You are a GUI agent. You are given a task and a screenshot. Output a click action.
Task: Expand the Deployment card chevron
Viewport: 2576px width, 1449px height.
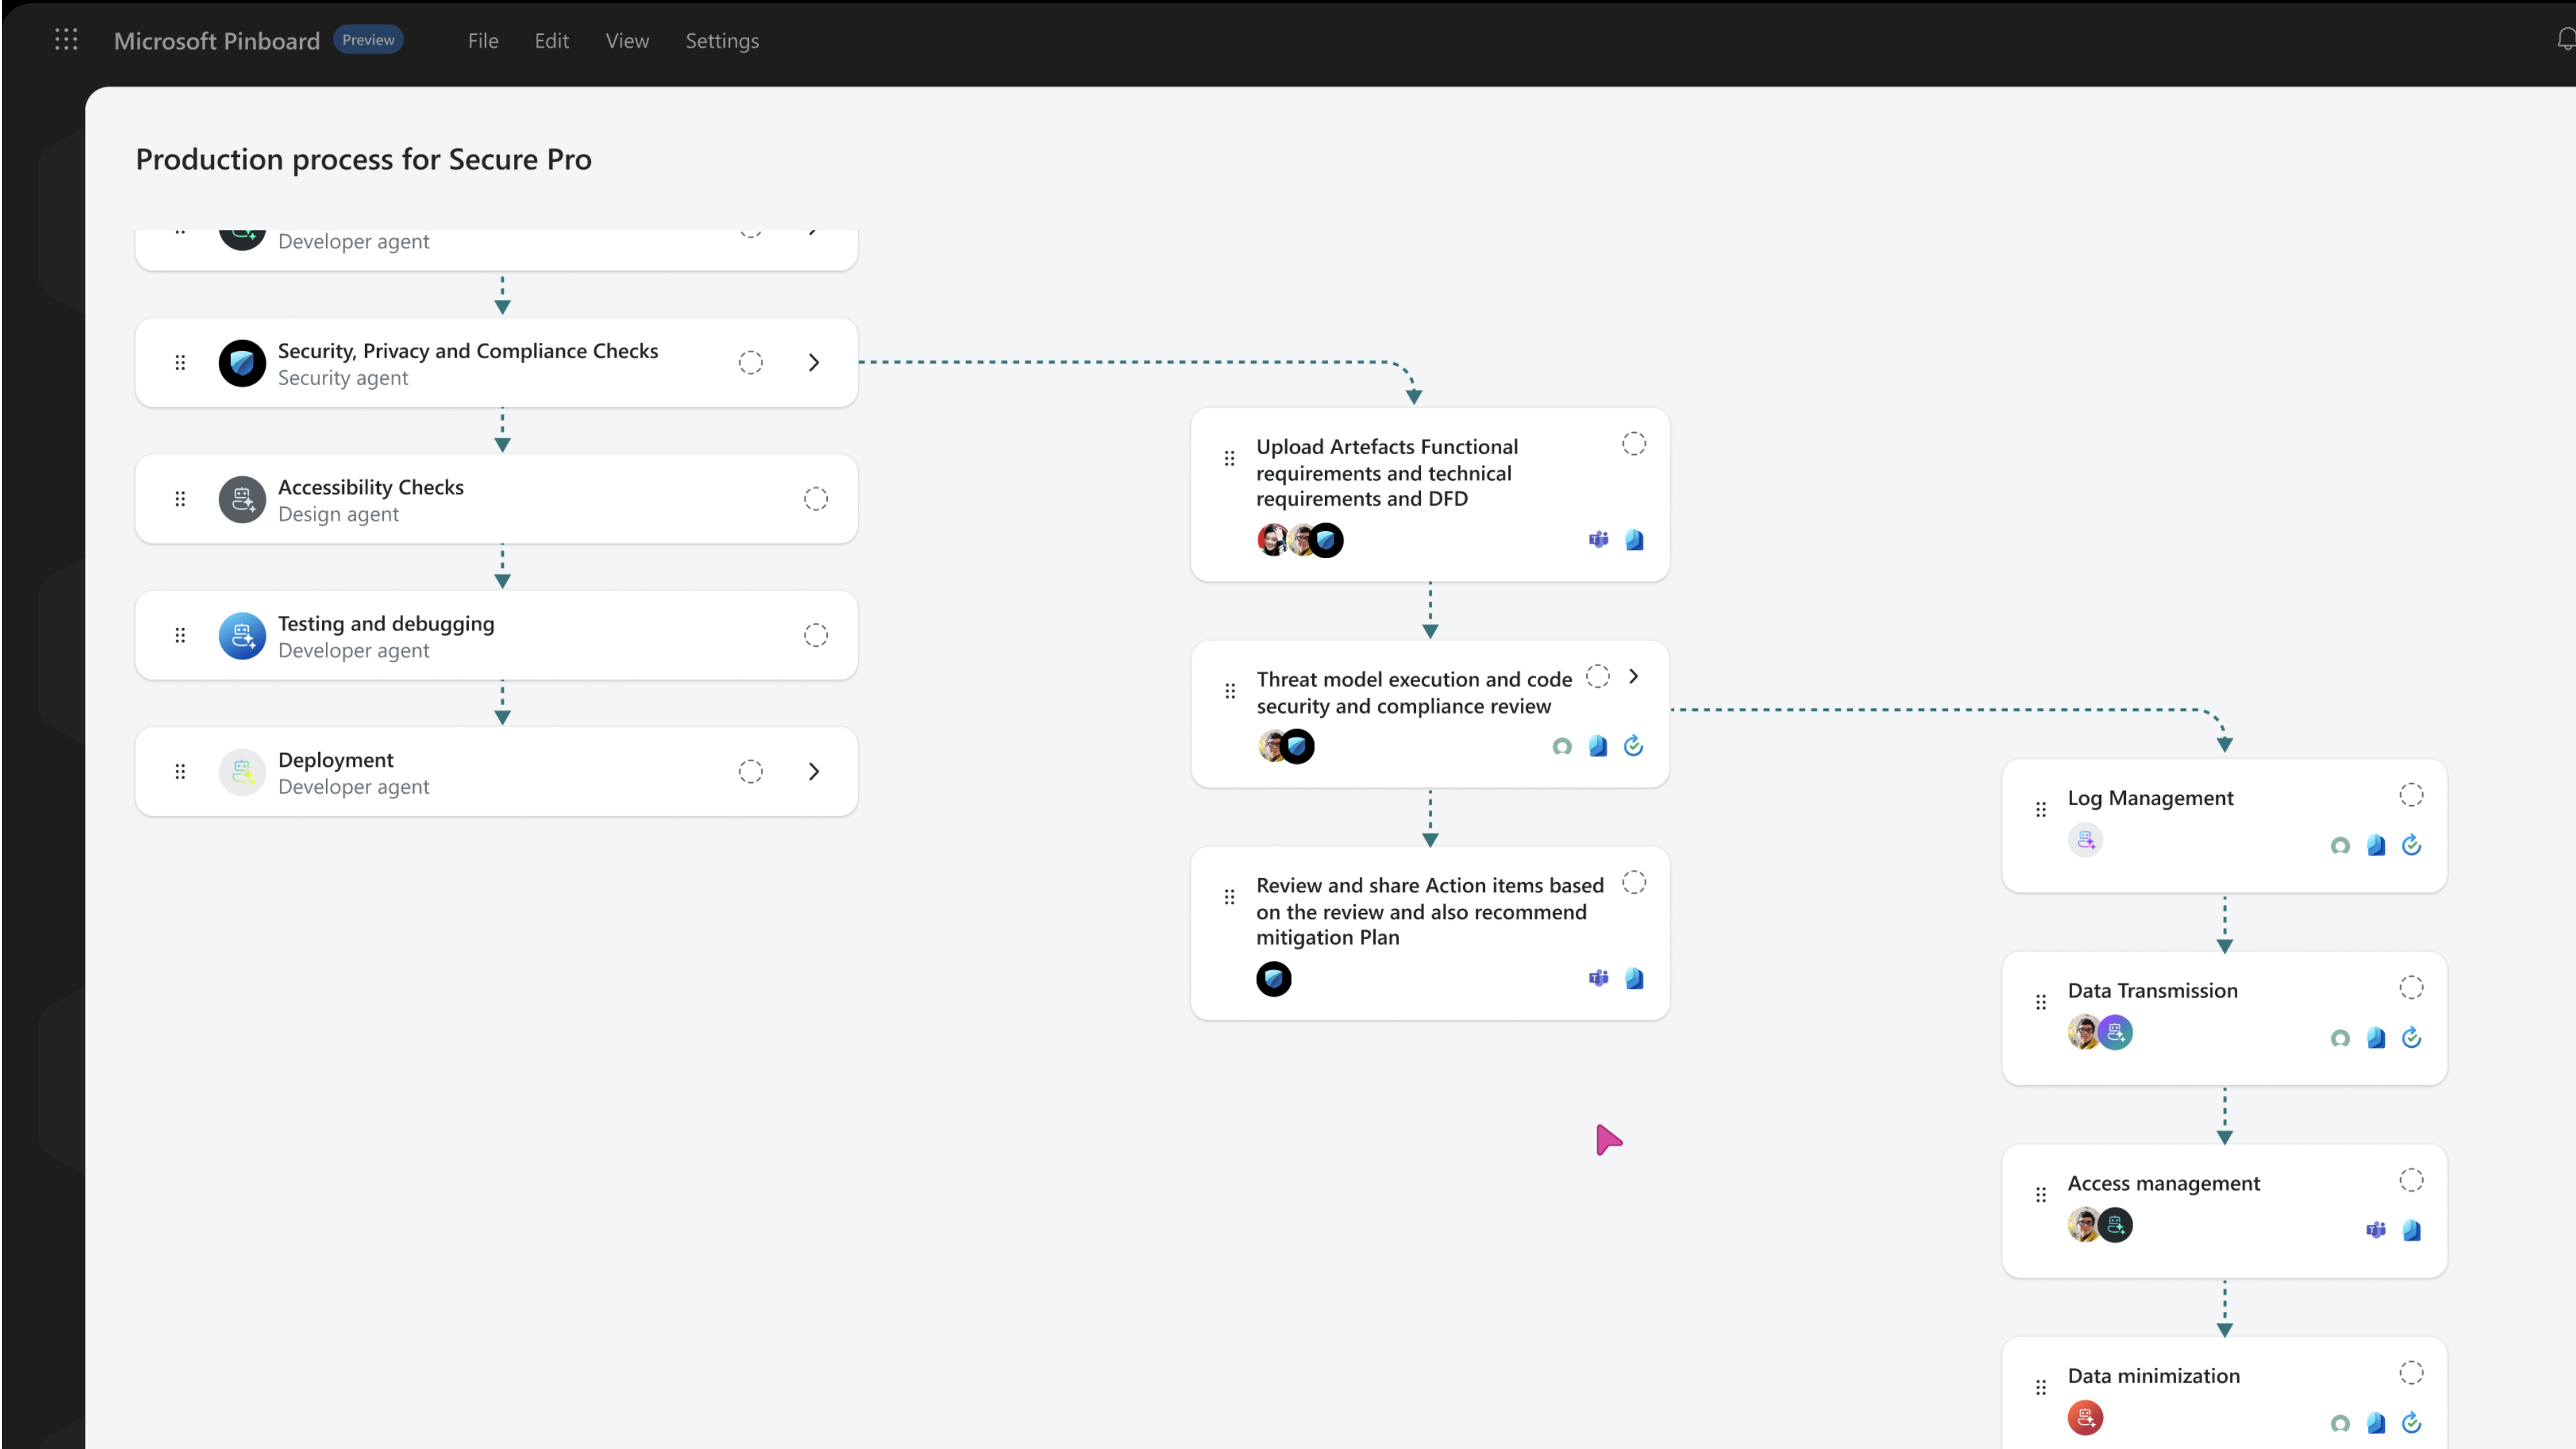(x=814, y=772)
